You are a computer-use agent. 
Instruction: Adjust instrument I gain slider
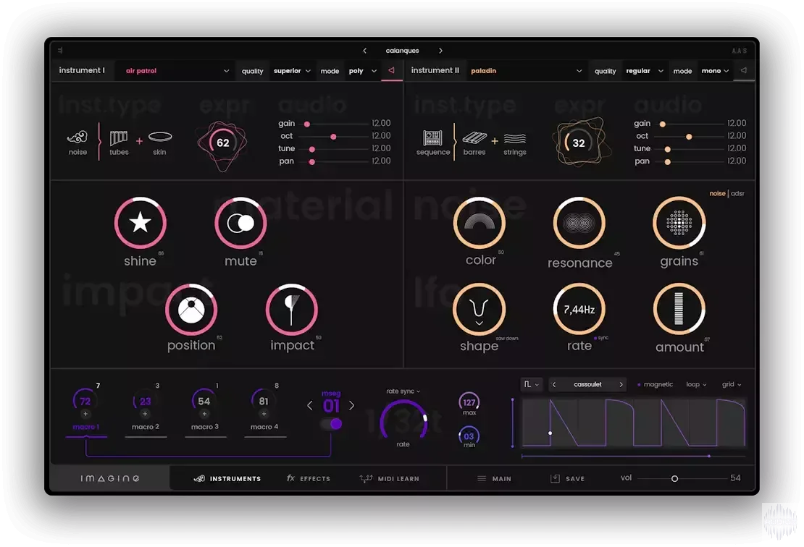335,124
